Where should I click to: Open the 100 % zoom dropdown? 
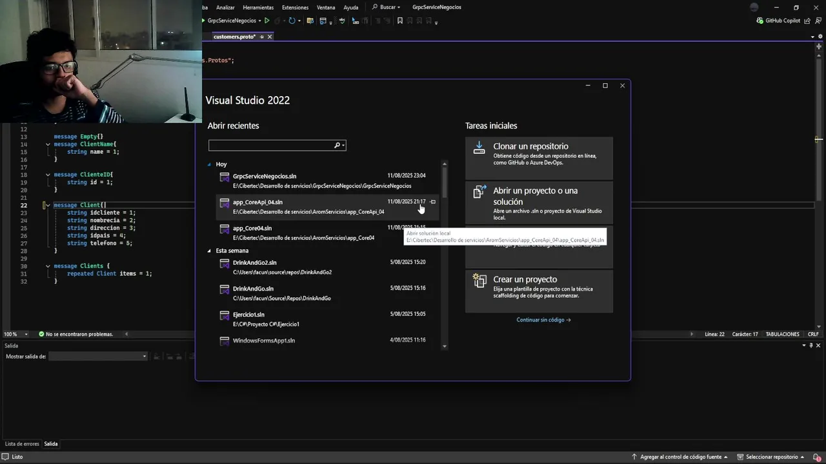26,334
